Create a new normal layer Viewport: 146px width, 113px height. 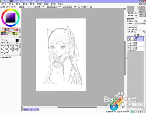coord(129,32)
